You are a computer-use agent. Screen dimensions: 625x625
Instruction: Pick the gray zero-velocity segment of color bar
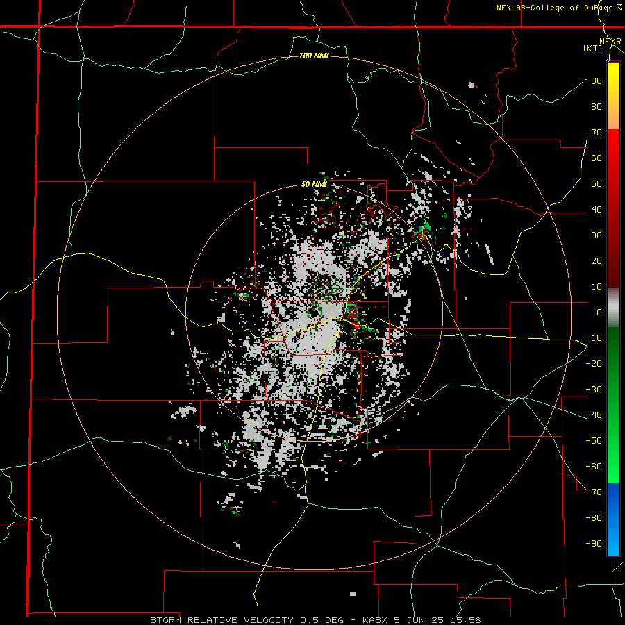click(x=613, y=308)
